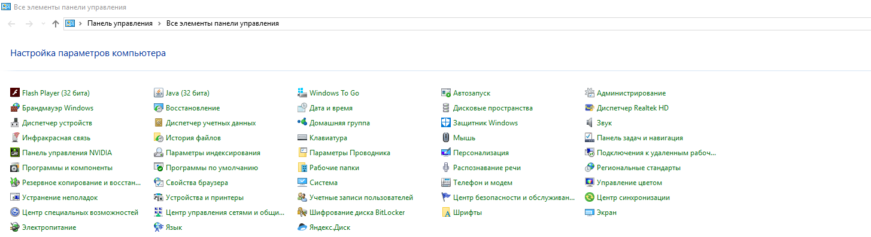Click the Брандмауэр Windows firewall icon

tap(16, 107)
